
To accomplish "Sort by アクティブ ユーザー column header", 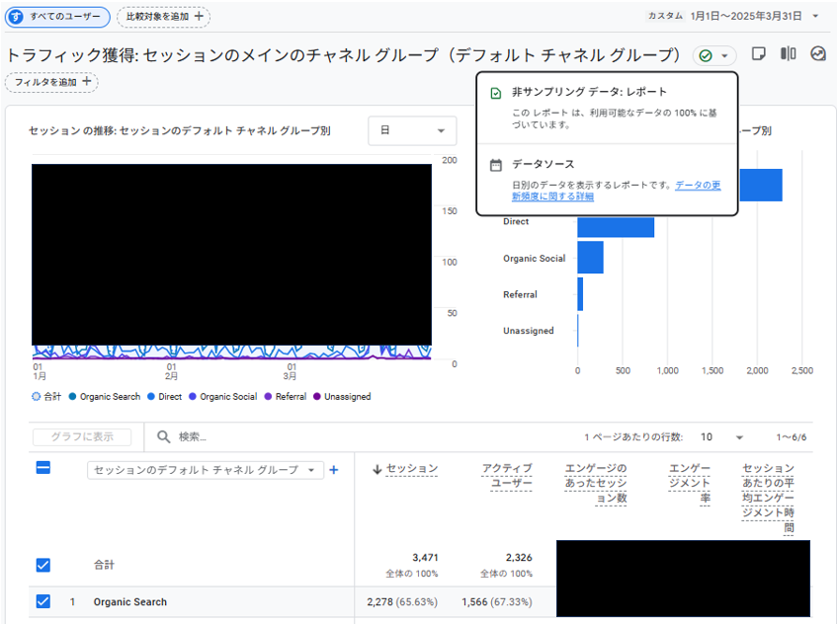I will (507, 476).
